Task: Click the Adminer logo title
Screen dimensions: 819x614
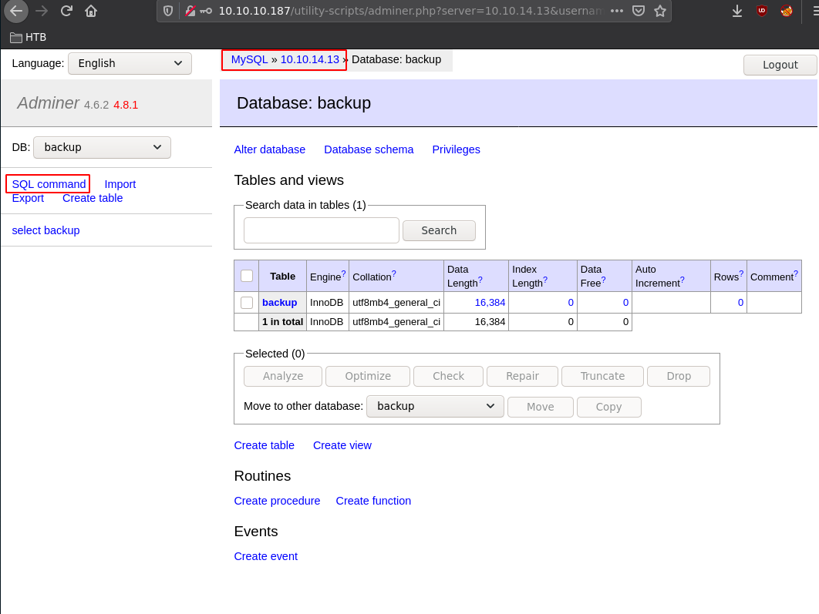Action: click(x=48, y=103)
